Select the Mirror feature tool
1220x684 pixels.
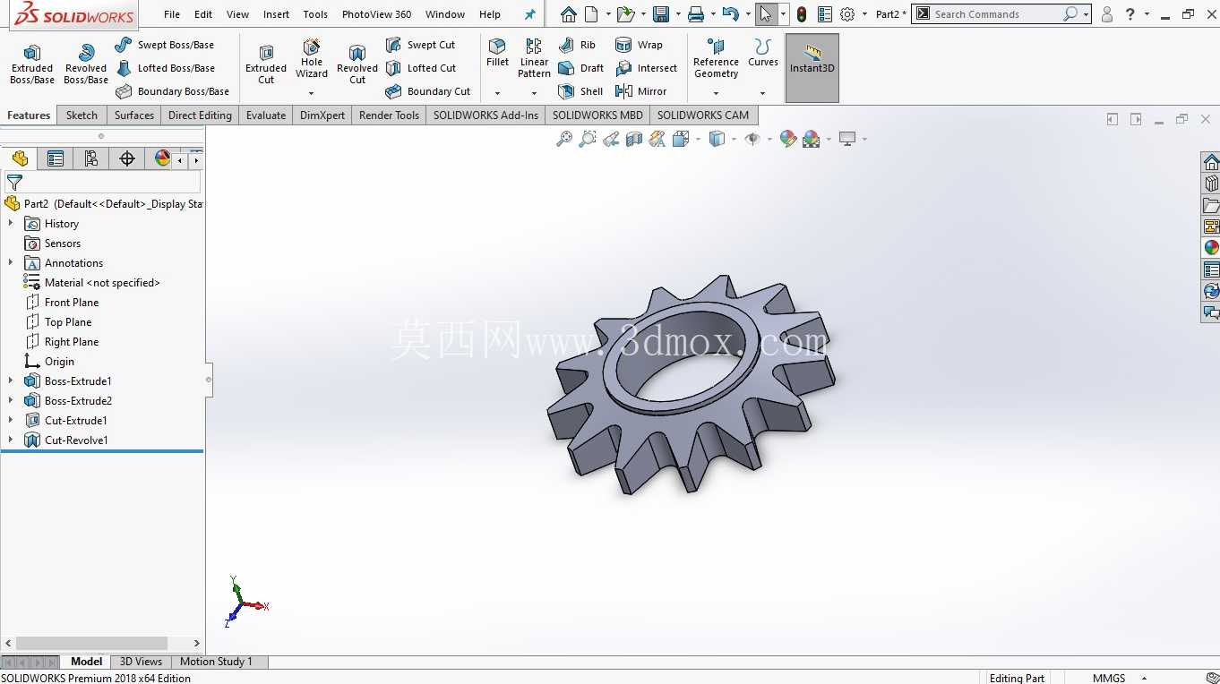coord(641,91)
